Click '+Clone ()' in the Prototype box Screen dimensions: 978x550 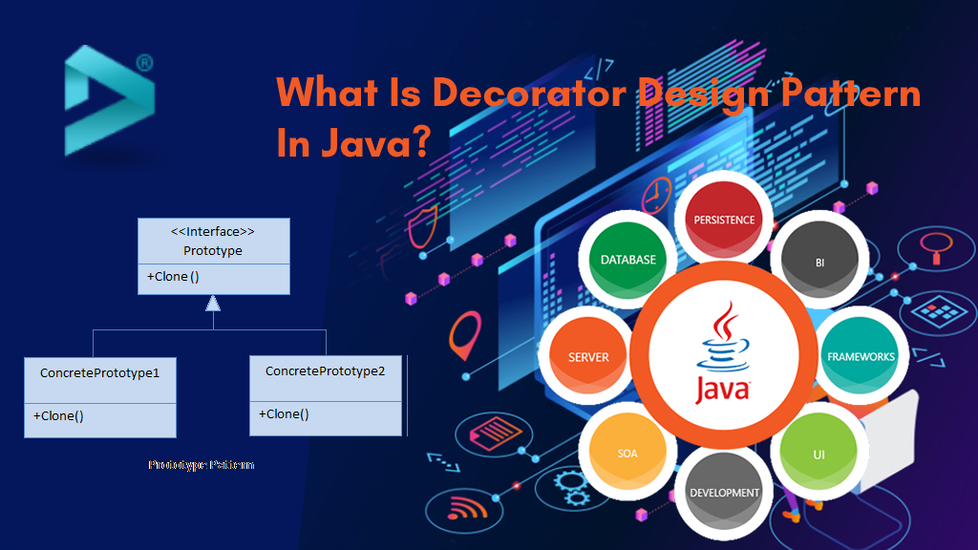(173, 276)
